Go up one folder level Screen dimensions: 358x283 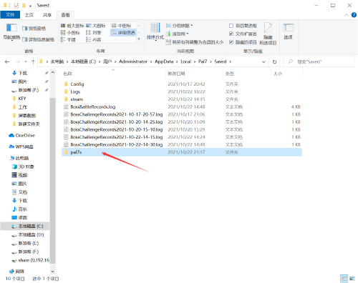click(33, 62)
